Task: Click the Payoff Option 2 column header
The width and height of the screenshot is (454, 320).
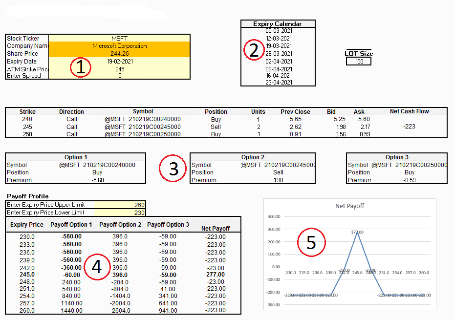Action: [120, 225]
